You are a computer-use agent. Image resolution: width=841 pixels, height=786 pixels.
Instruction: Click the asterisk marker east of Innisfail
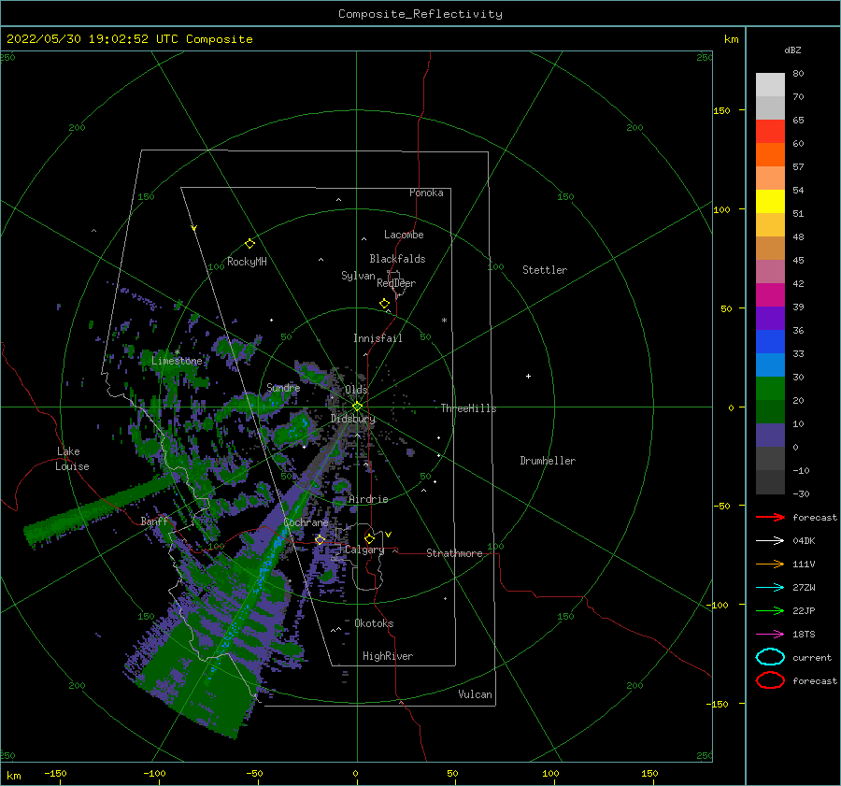coord(444,321)
